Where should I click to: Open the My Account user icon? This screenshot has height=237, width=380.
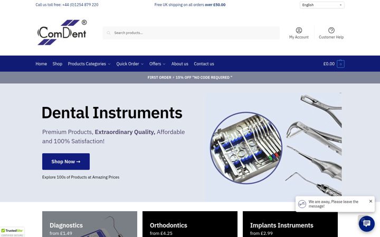(x=299, y=30)
